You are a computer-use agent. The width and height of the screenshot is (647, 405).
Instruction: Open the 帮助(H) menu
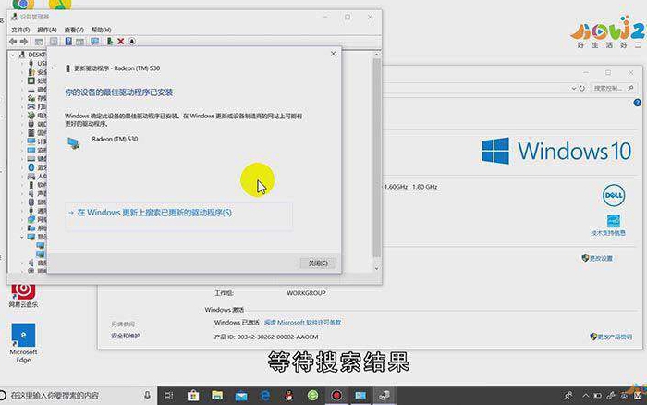pyautogui.click(x=101, y=30)
